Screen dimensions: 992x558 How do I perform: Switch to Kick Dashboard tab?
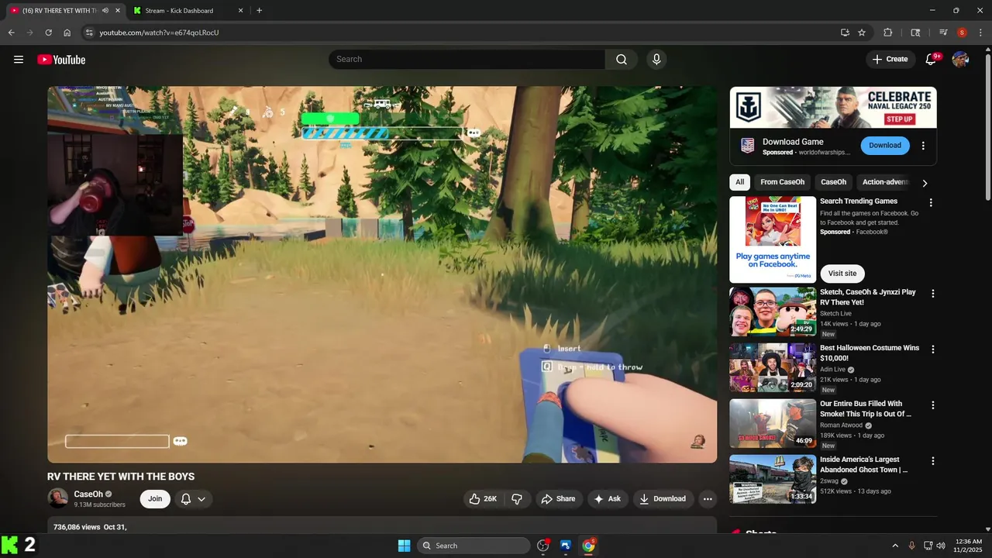(180, 11)
